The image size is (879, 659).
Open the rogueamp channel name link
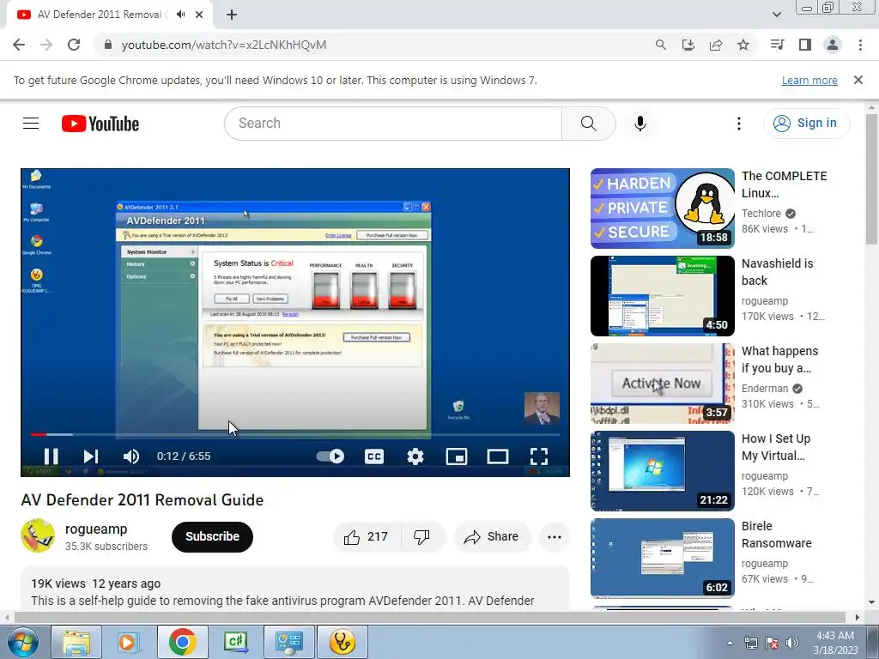coord(96,529)
